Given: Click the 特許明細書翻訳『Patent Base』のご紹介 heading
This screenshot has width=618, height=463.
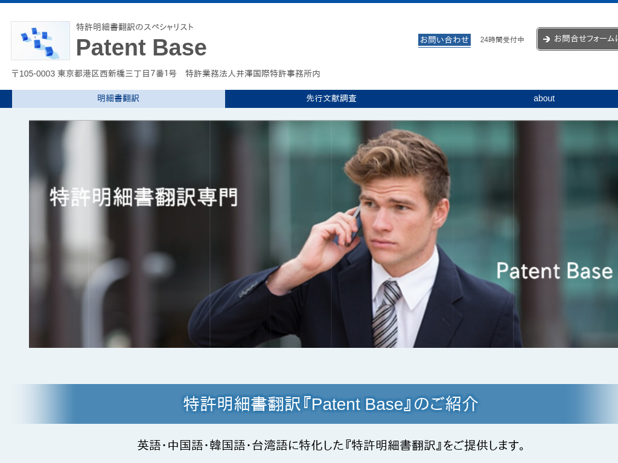Looking at the screenshot, I should click(x=331, y=404).
